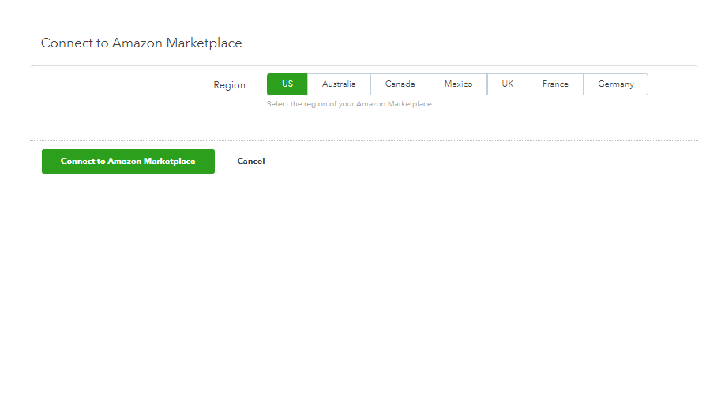
Task: Select the Canada region button
Action: coord(400,84)
